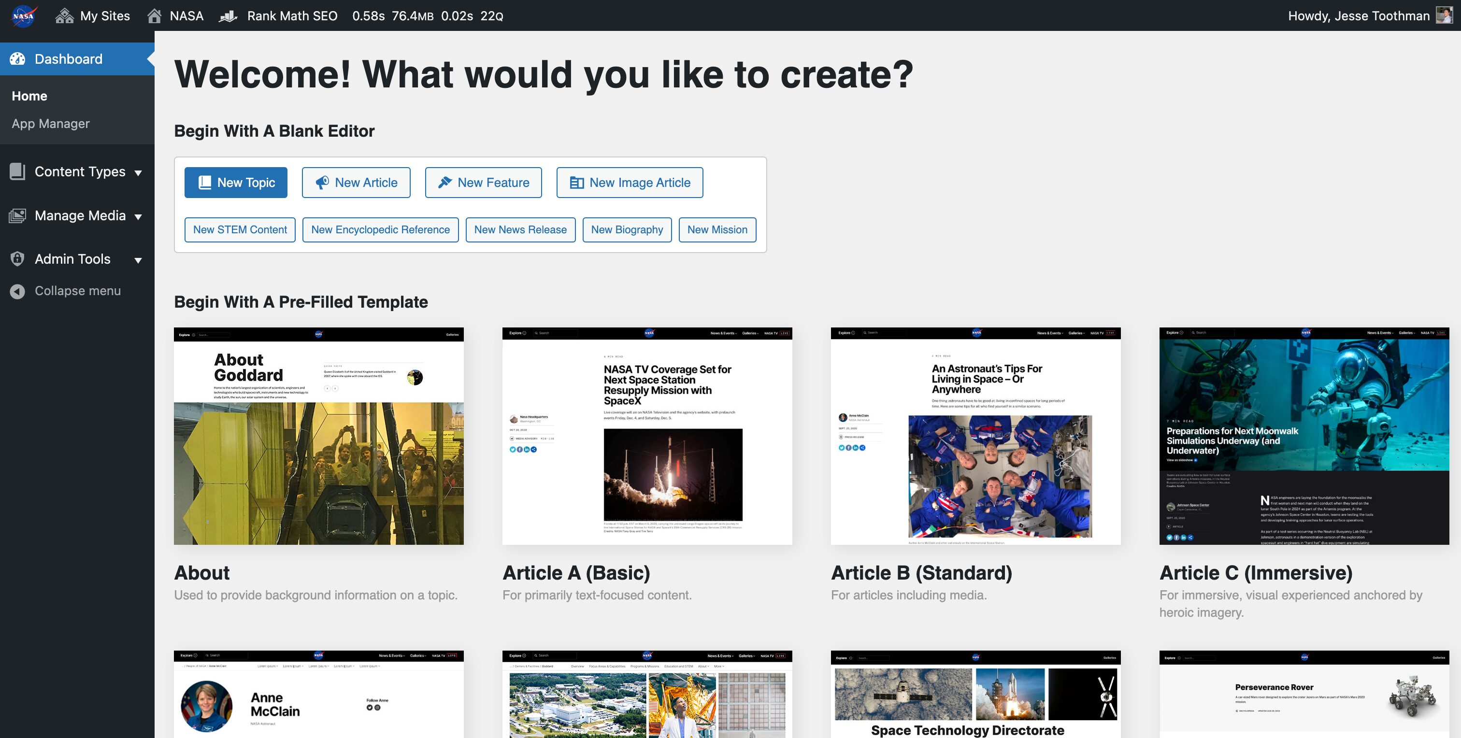1461x738 pixels.
Task: Expand the Admin Tools submenu arrow
Action: (x=138, y=260)
